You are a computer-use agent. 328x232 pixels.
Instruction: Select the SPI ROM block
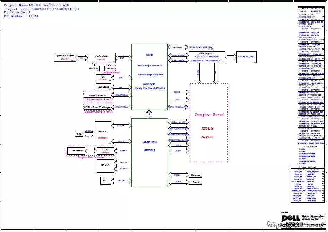click(x=104, y=87)
